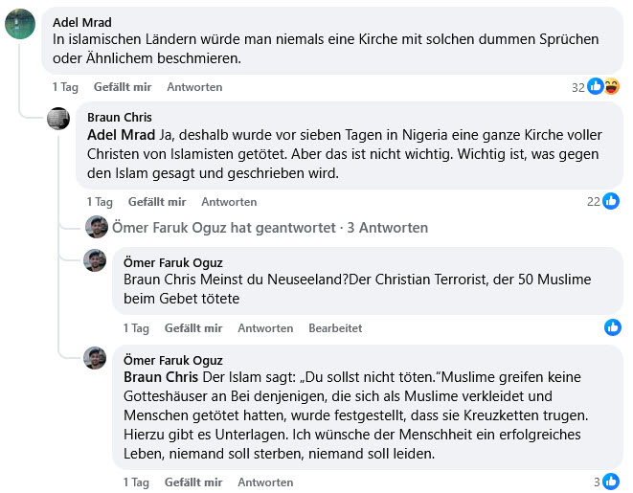Click the Adel Mrad mention in Braun's reply
Image resolution: width=633 pixels, height=493 pixels.
121,135
